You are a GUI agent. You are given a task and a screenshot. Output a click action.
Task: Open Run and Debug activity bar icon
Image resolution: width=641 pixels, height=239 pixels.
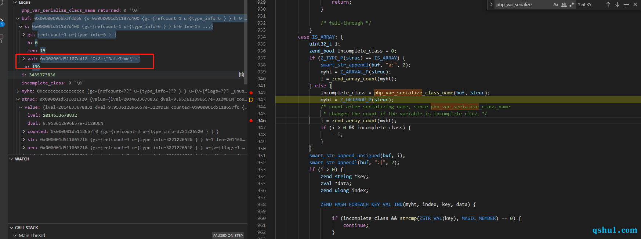click(2, 22)
